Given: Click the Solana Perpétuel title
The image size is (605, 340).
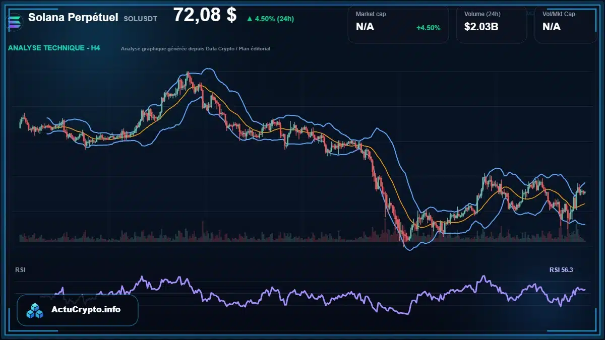Looking at the screenshot, I should pyautogui.click(x=73, y=18).
